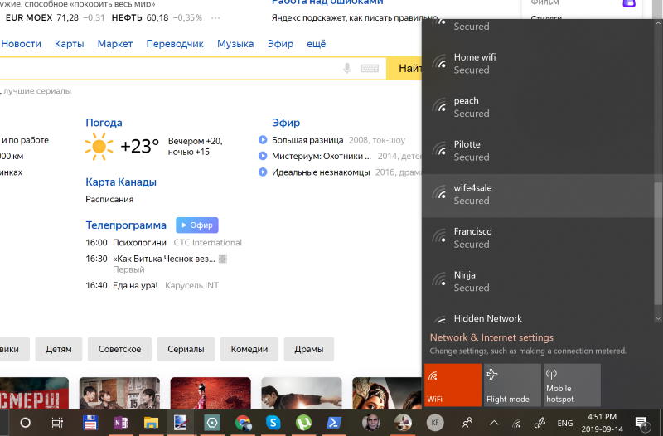This screenshot has width=663, height=436.
Task: Open the Переводчик tab in Yandex
Action: click(174, 44)
